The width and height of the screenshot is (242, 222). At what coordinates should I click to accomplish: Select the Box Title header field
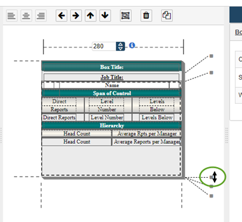pos(111,67)
